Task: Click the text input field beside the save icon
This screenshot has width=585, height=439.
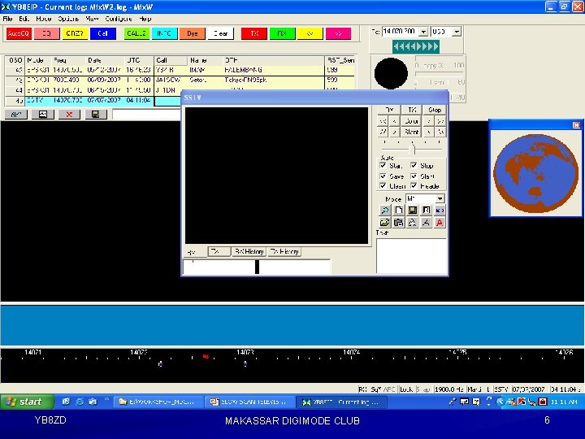Action: [146, 115]
